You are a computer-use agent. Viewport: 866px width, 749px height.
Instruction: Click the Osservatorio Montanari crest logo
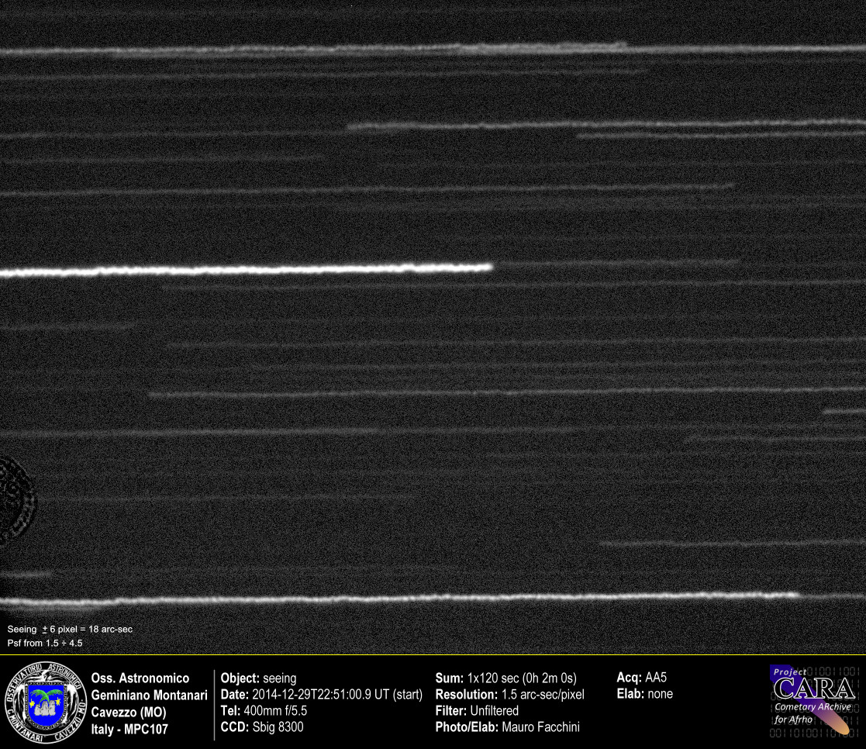click(x=44, y=702)
